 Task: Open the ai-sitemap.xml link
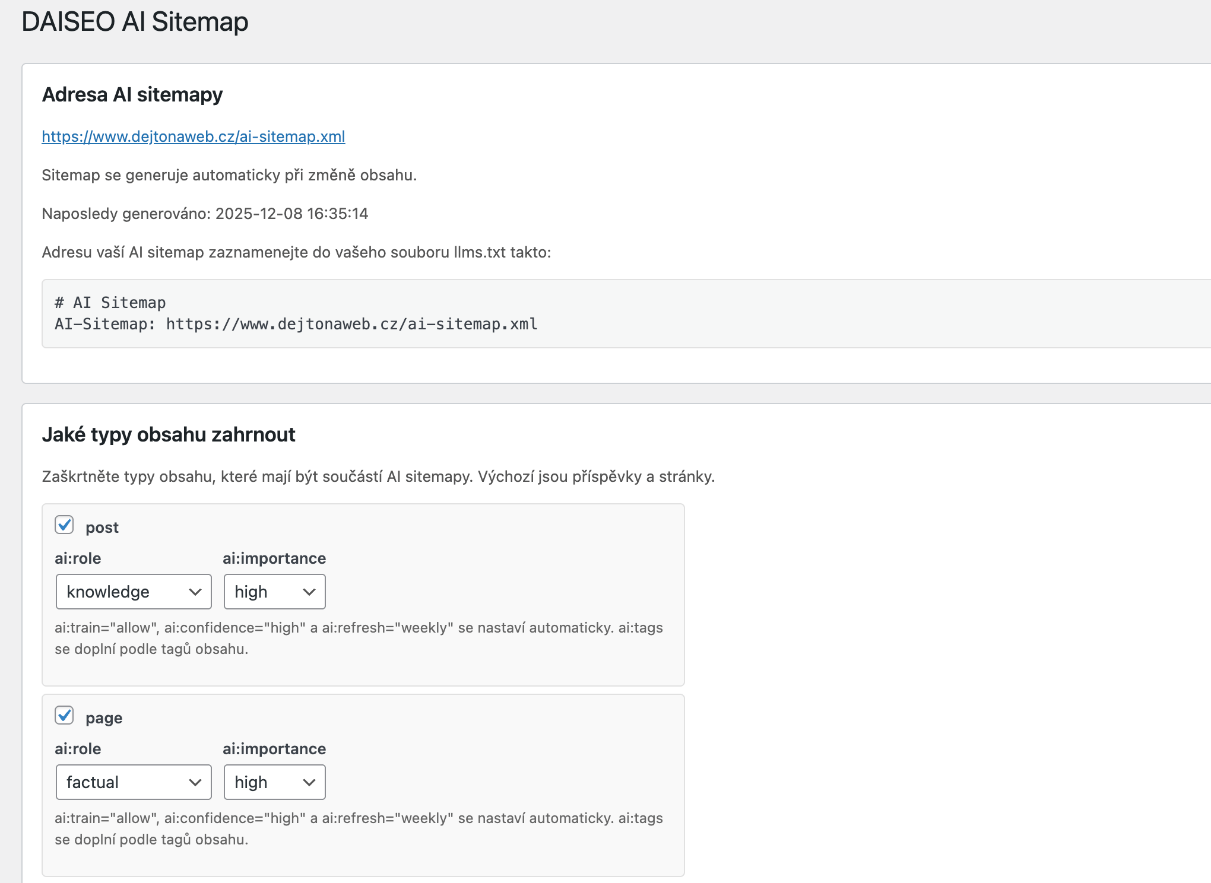(x=193, y=136)
